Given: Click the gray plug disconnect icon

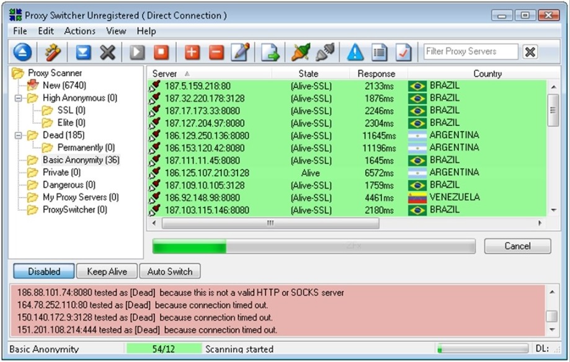Looking at the screenshot, I should (x=324, y=53).
